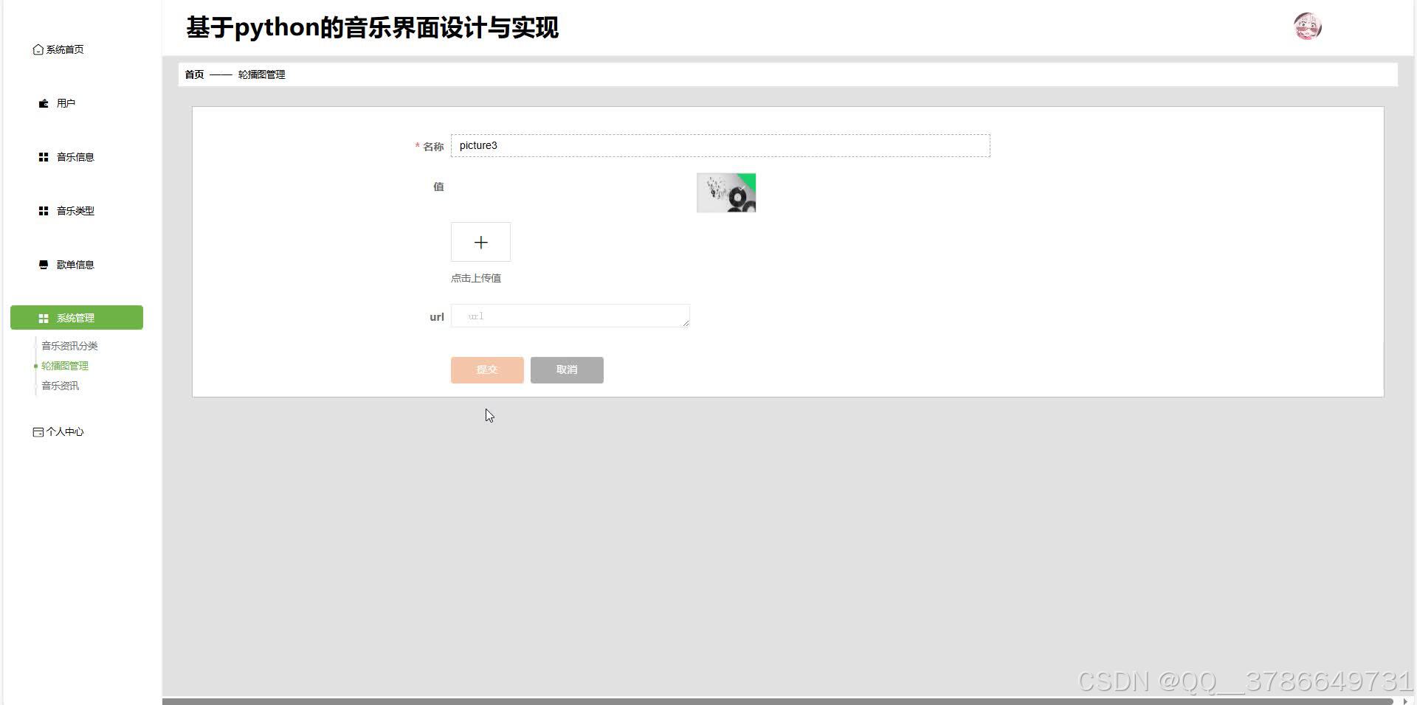This screenshot has width=1417, height=705.
Task: Navigate to 首页 via breadcrumb link
Action: pyautogui.click(x=193, y=74)
